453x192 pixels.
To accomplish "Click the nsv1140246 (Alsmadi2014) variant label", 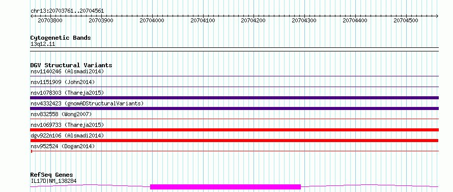I will (67, 71).
